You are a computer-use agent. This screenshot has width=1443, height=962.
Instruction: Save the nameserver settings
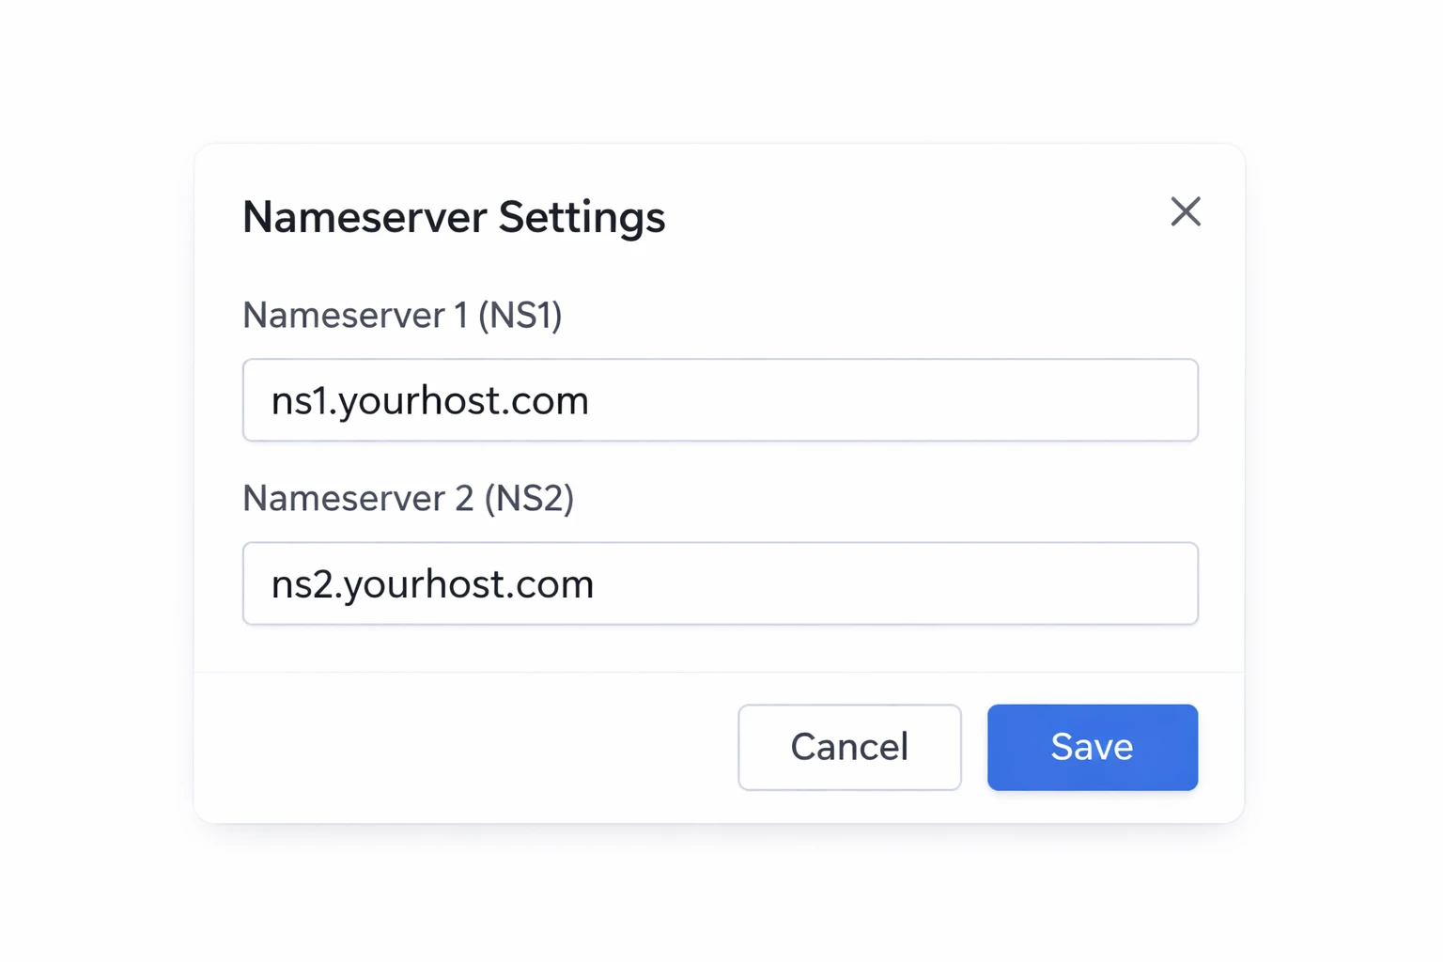tap(1092, 747)
